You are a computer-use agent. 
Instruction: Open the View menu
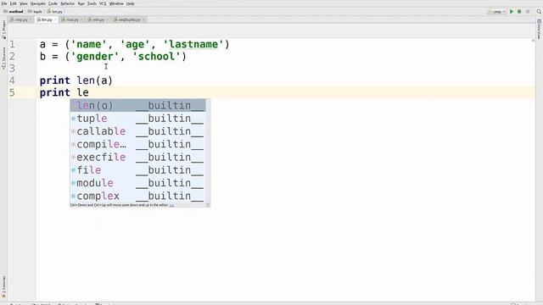click(23, 3)
